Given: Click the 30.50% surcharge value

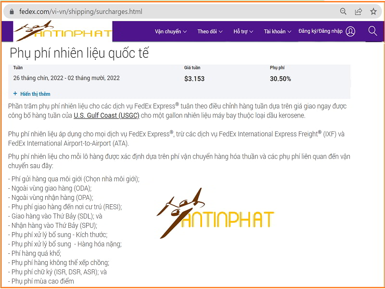Looking at the screenshot, I should (280, 79).
